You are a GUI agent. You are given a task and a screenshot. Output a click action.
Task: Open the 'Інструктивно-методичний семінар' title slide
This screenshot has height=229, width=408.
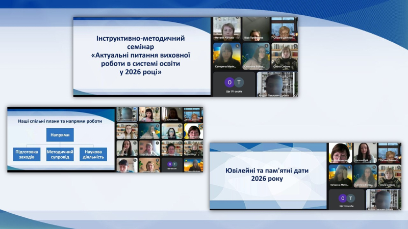142,56
